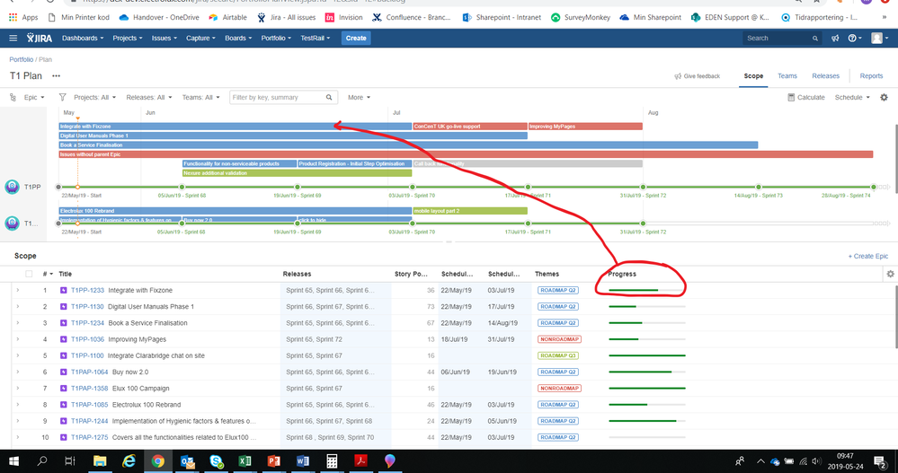Screen dimensions: 898x473
Task: Click Sprint 70 marker on T1PP timeline
Action: 413,187
